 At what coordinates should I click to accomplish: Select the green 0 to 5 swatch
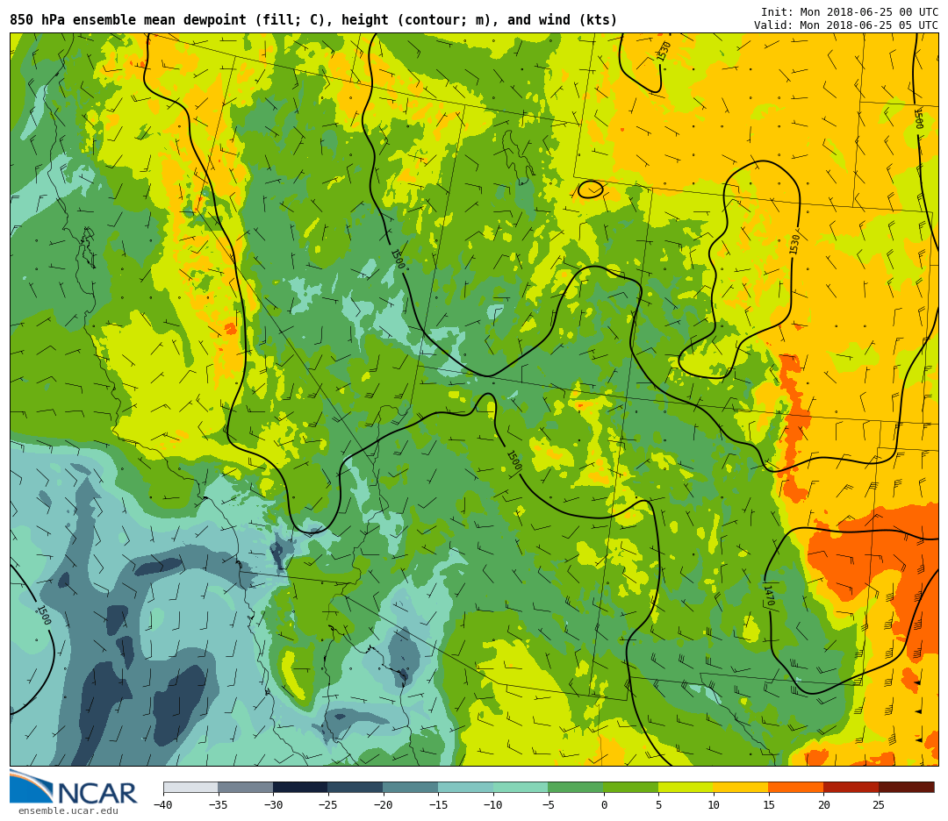(630, 788)
